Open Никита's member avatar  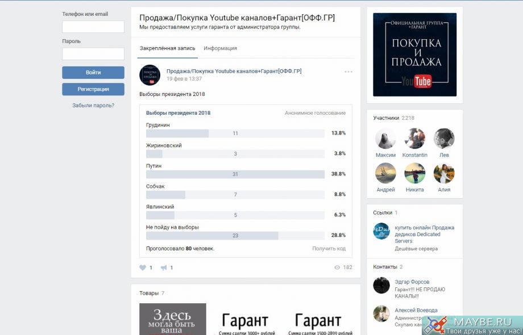click(x=414, y=173)
